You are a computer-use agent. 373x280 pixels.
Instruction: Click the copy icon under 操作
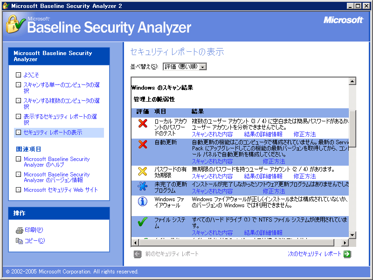tap(19, 241)
